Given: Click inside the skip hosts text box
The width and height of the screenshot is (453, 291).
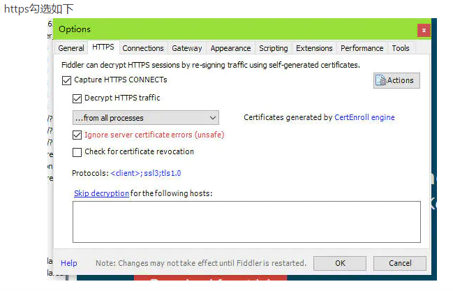Looking at the screenshot, I should point(246,222).
